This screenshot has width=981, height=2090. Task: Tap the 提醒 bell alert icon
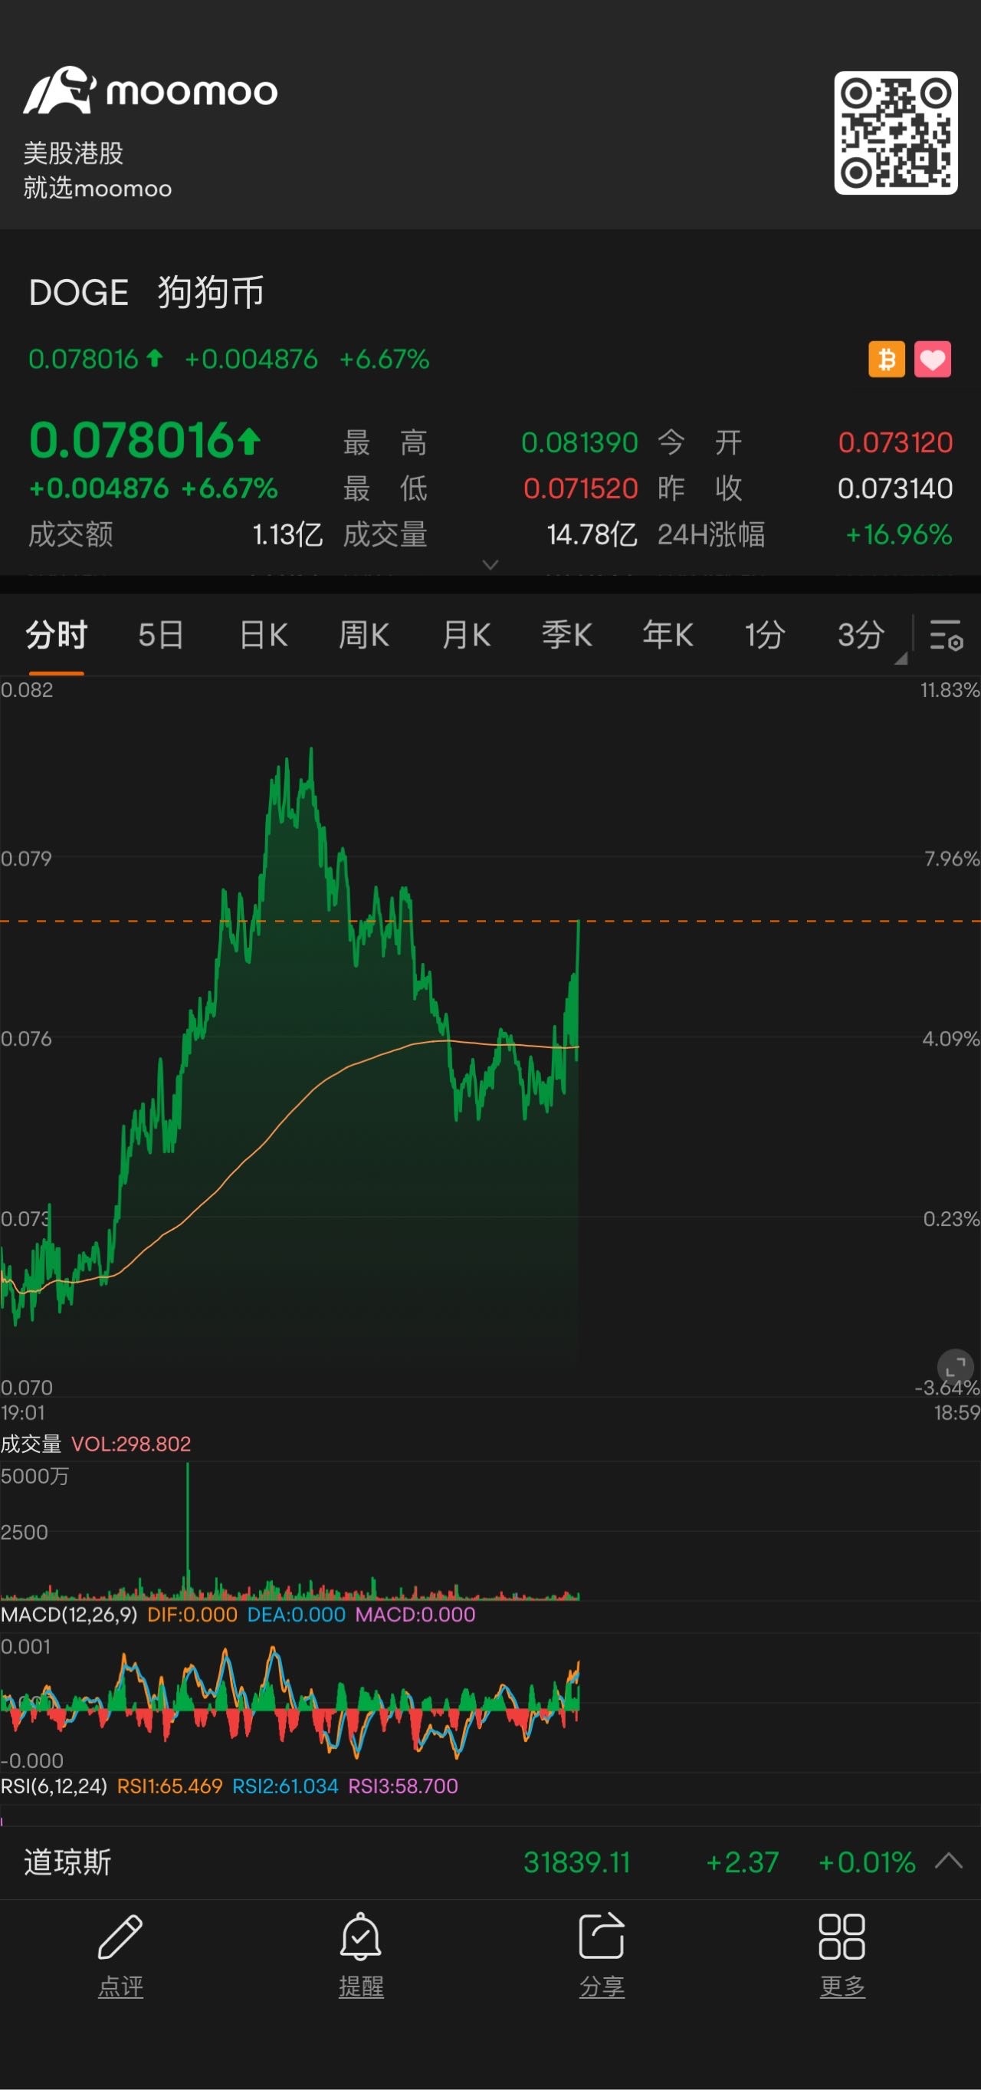(361, 1937)
